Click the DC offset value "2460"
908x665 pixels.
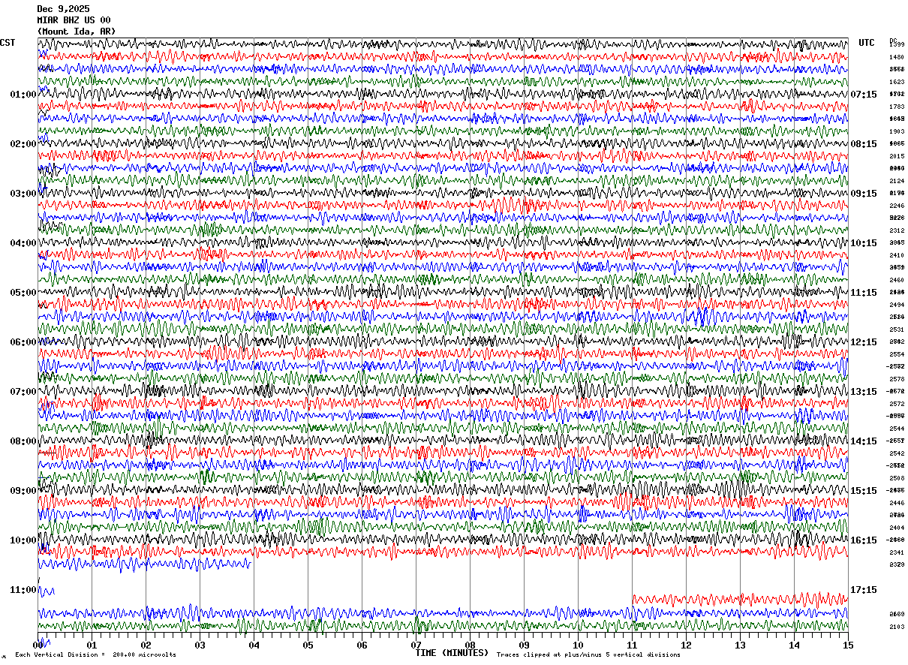pyautogui.click(x=897, y=280)
